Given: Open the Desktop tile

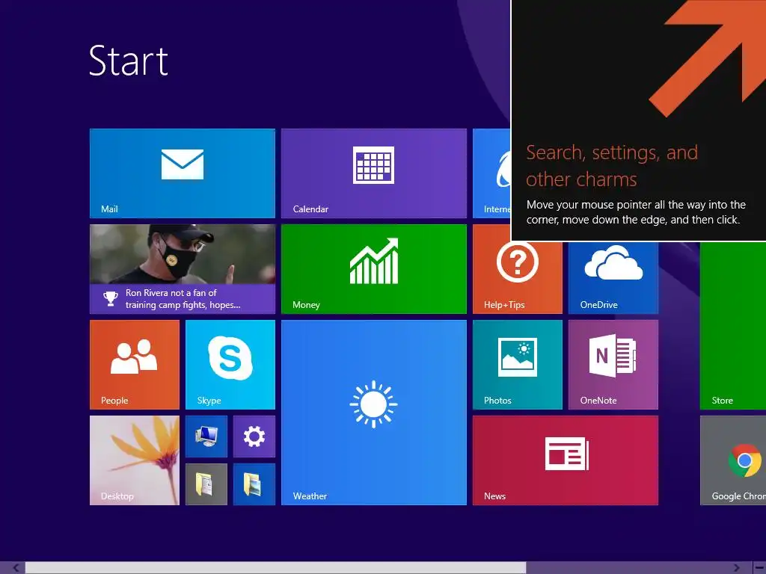Looking at the screenshot, I should pos(135,460).
